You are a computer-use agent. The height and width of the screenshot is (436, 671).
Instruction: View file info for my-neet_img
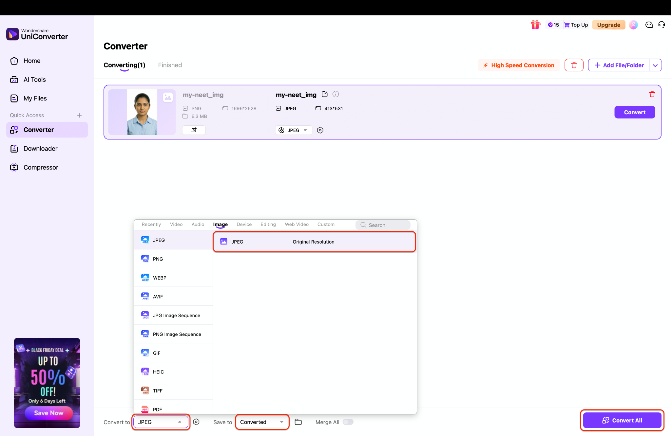(335, 94)
